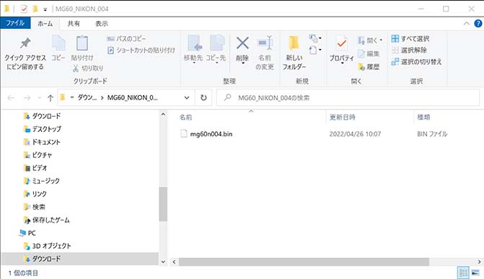Open ピクチャ in the navigation pane

42,155
